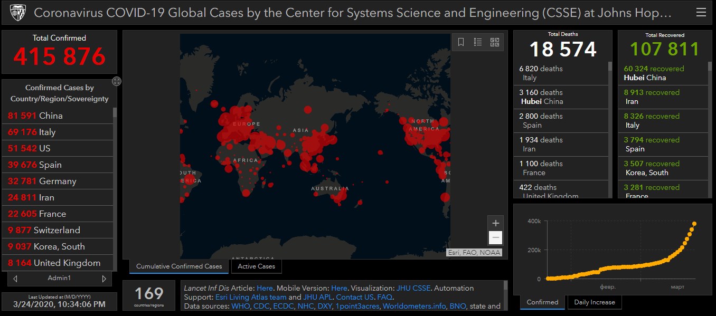Screen dimensions: 716x316
Task: Click the Esri Living Atlas team link
Action: [251, 297]
